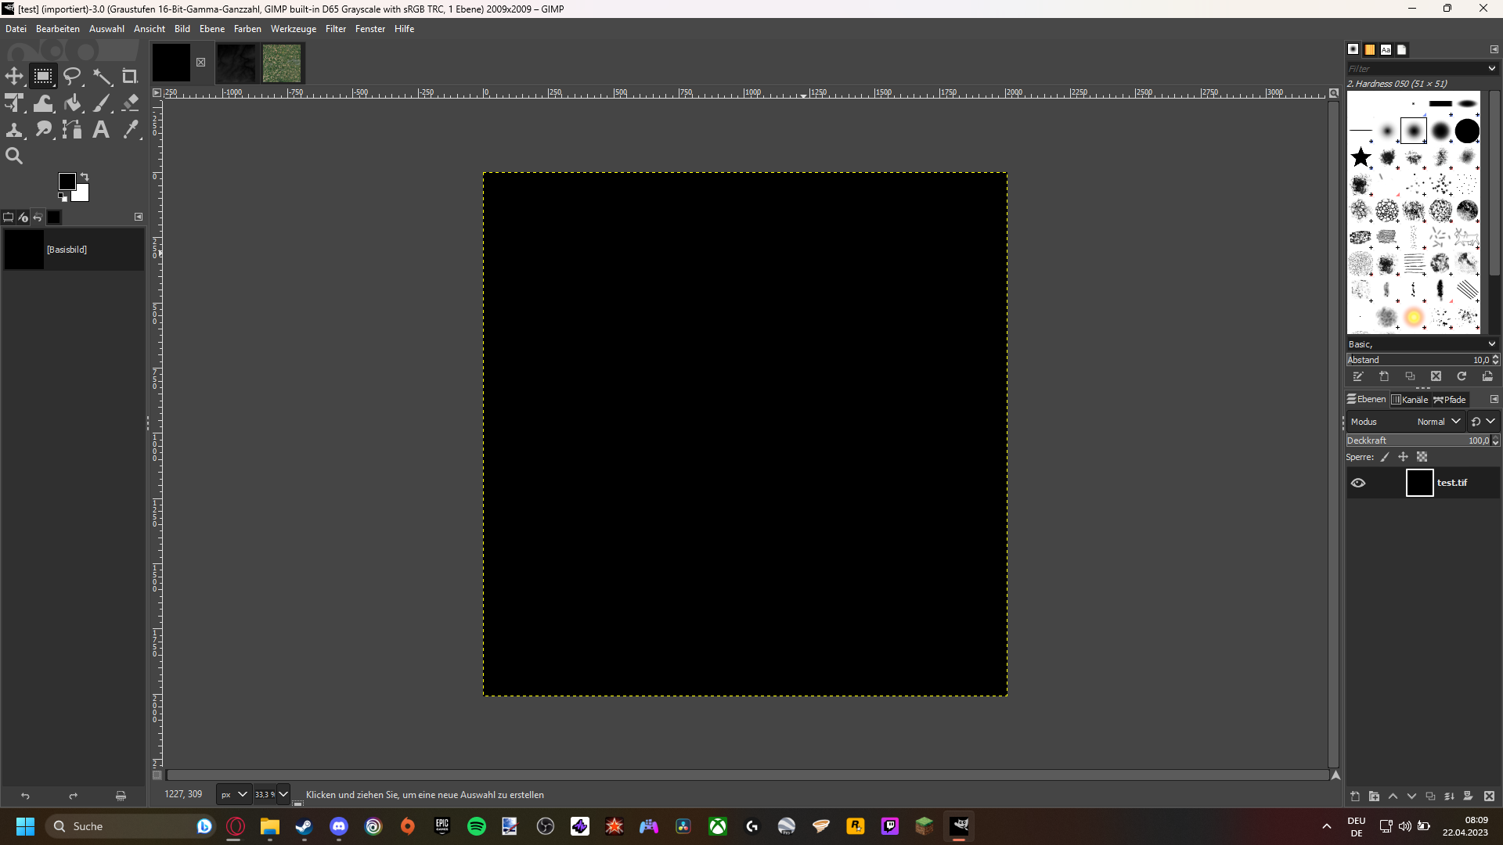Switch to the green grass image thumbnail tab
The image size is (1503, 845).
coord(282,63)
